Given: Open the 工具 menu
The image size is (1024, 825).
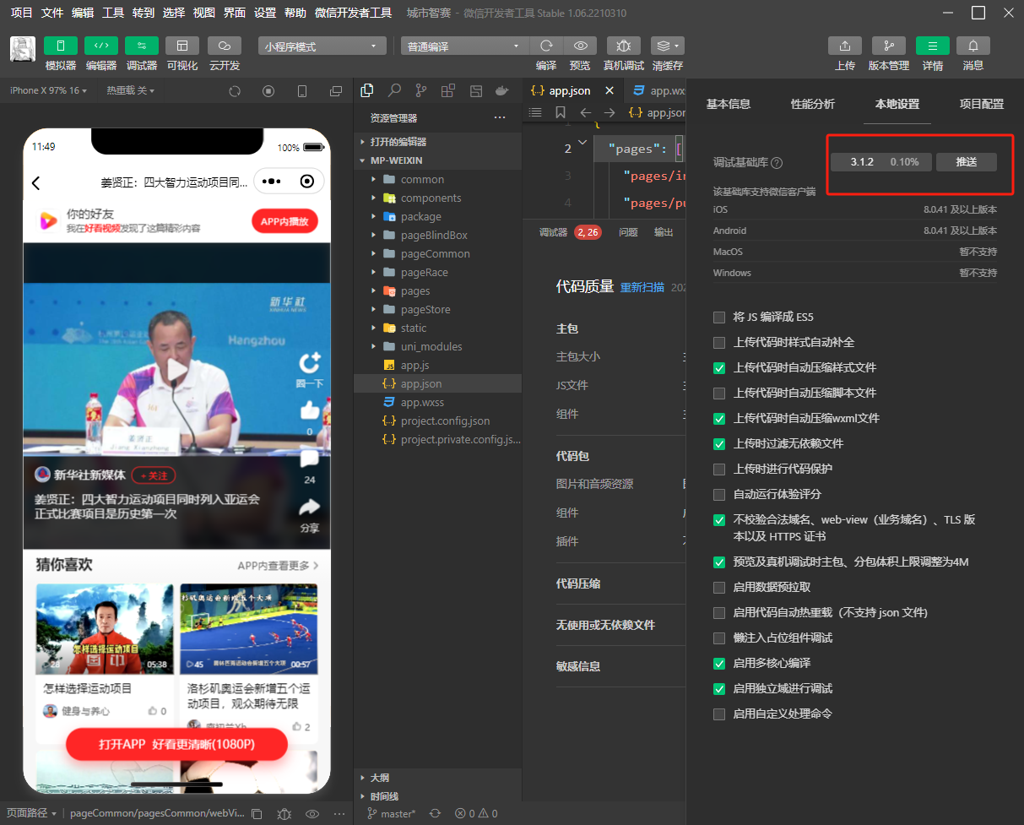Looking at the screenshot, I should click(x=113, y=13).
